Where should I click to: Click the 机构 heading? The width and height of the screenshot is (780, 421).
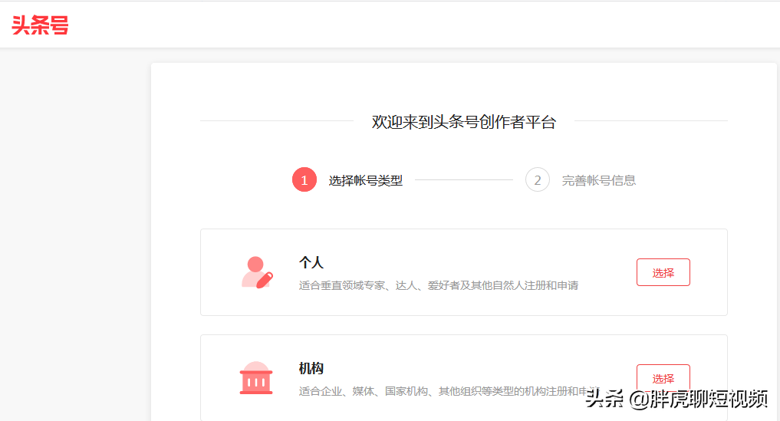[311, 368]
